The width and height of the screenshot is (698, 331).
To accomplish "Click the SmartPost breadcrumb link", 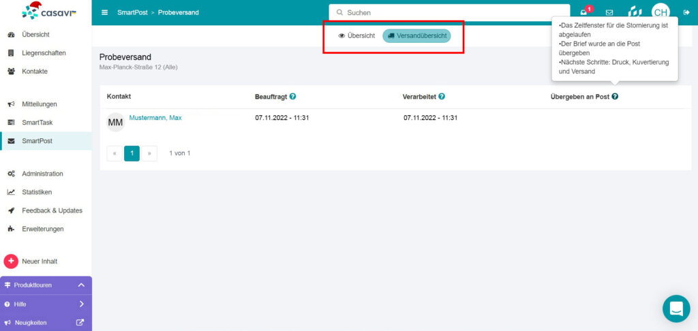I will [133, 12].
